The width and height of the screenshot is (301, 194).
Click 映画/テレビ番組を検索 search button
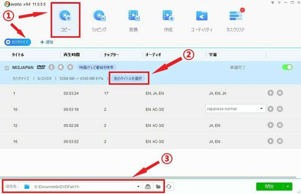pos(96,67)
